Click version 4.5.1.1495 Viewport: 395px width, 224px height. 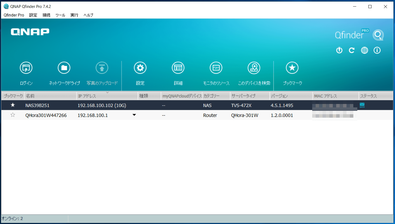pyautogui.click(x=282, y=105)
